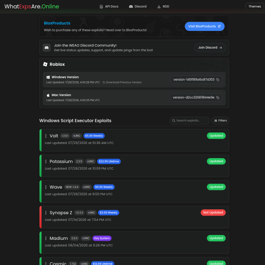Click Potassium $22.99 Lifetime badge
Screen dimensions: 265x265
(x=109, y=161)
